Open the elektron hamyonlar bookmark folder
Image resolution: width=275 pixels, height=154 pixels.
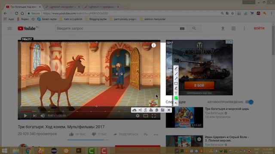(153, 19)
